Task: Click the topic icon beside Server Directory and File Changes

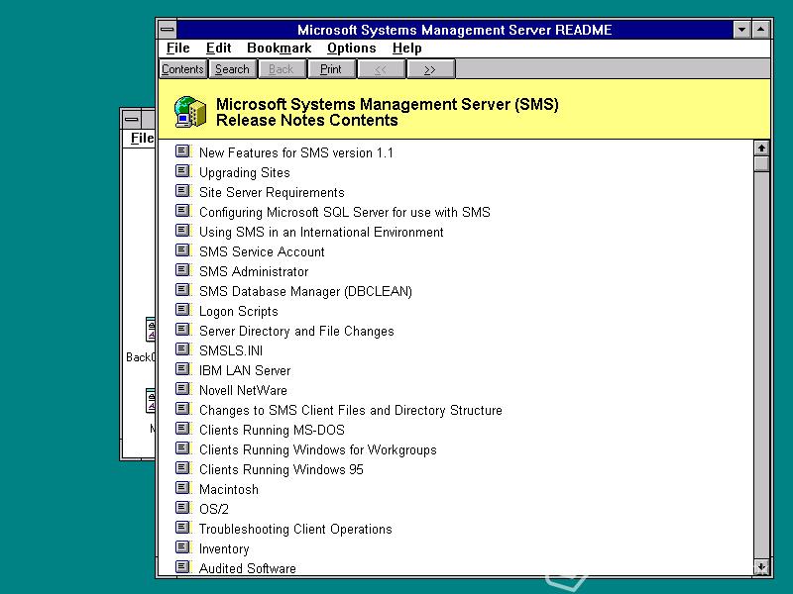Action: coord(183,330)
